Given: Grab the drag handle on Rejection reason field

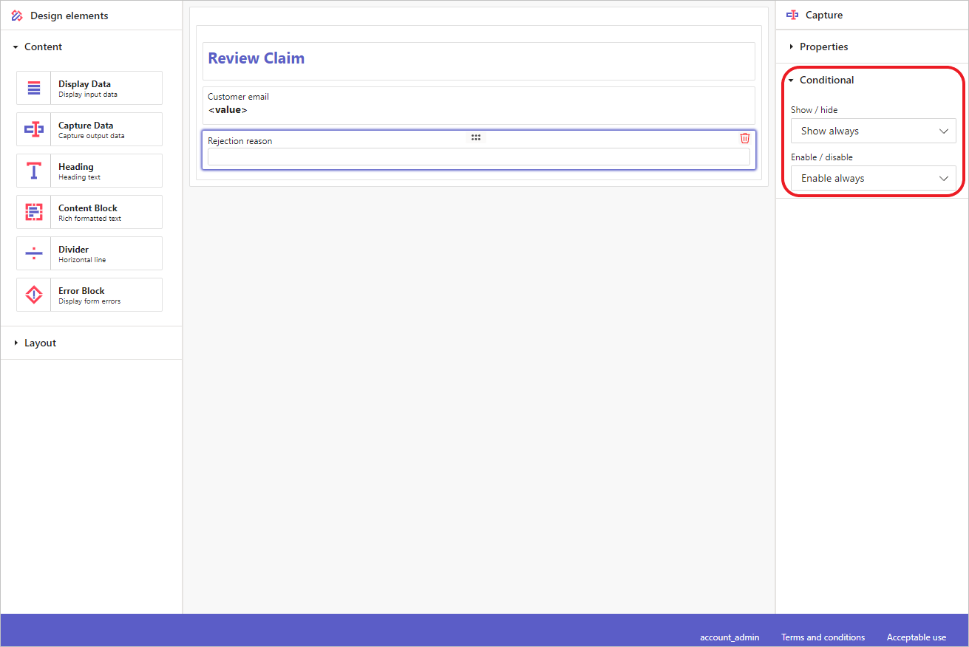Looking at the screenshot, I should (476, 137).
